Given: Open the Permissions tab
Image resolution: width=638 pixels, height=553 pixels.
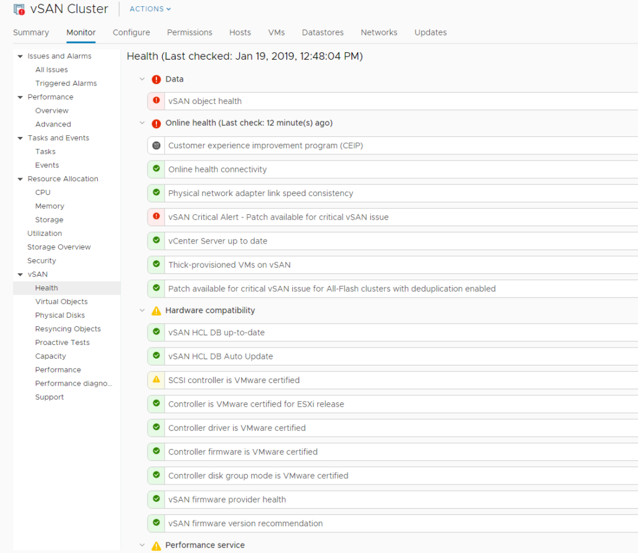Looking at the screenshot, I should [x=189, y=32].
